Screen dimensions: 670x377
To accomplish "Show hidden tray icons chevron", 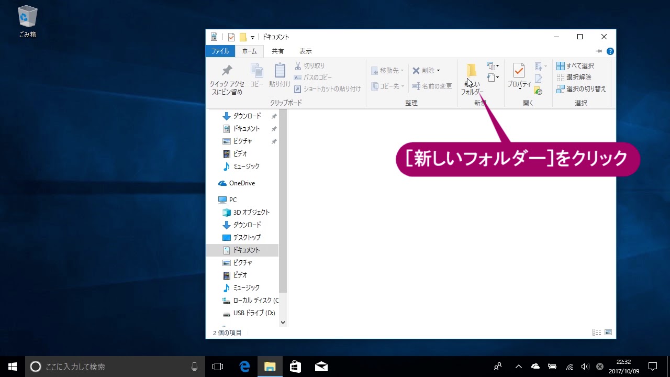I will pyautogui.click(x=518, y=367).
